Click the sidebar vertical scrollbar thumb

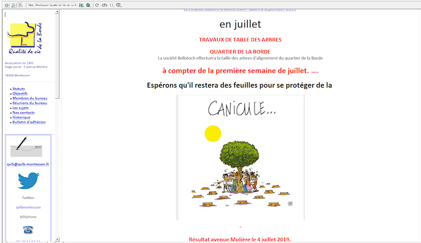[57, 57]
